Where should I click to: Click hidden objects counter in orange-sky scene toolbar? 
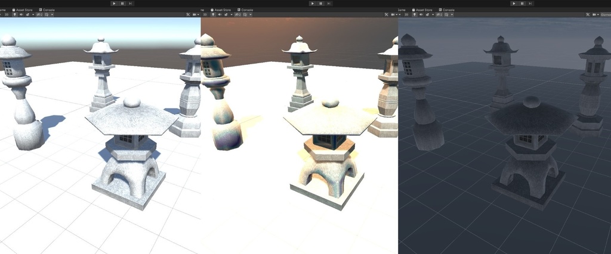237,14
